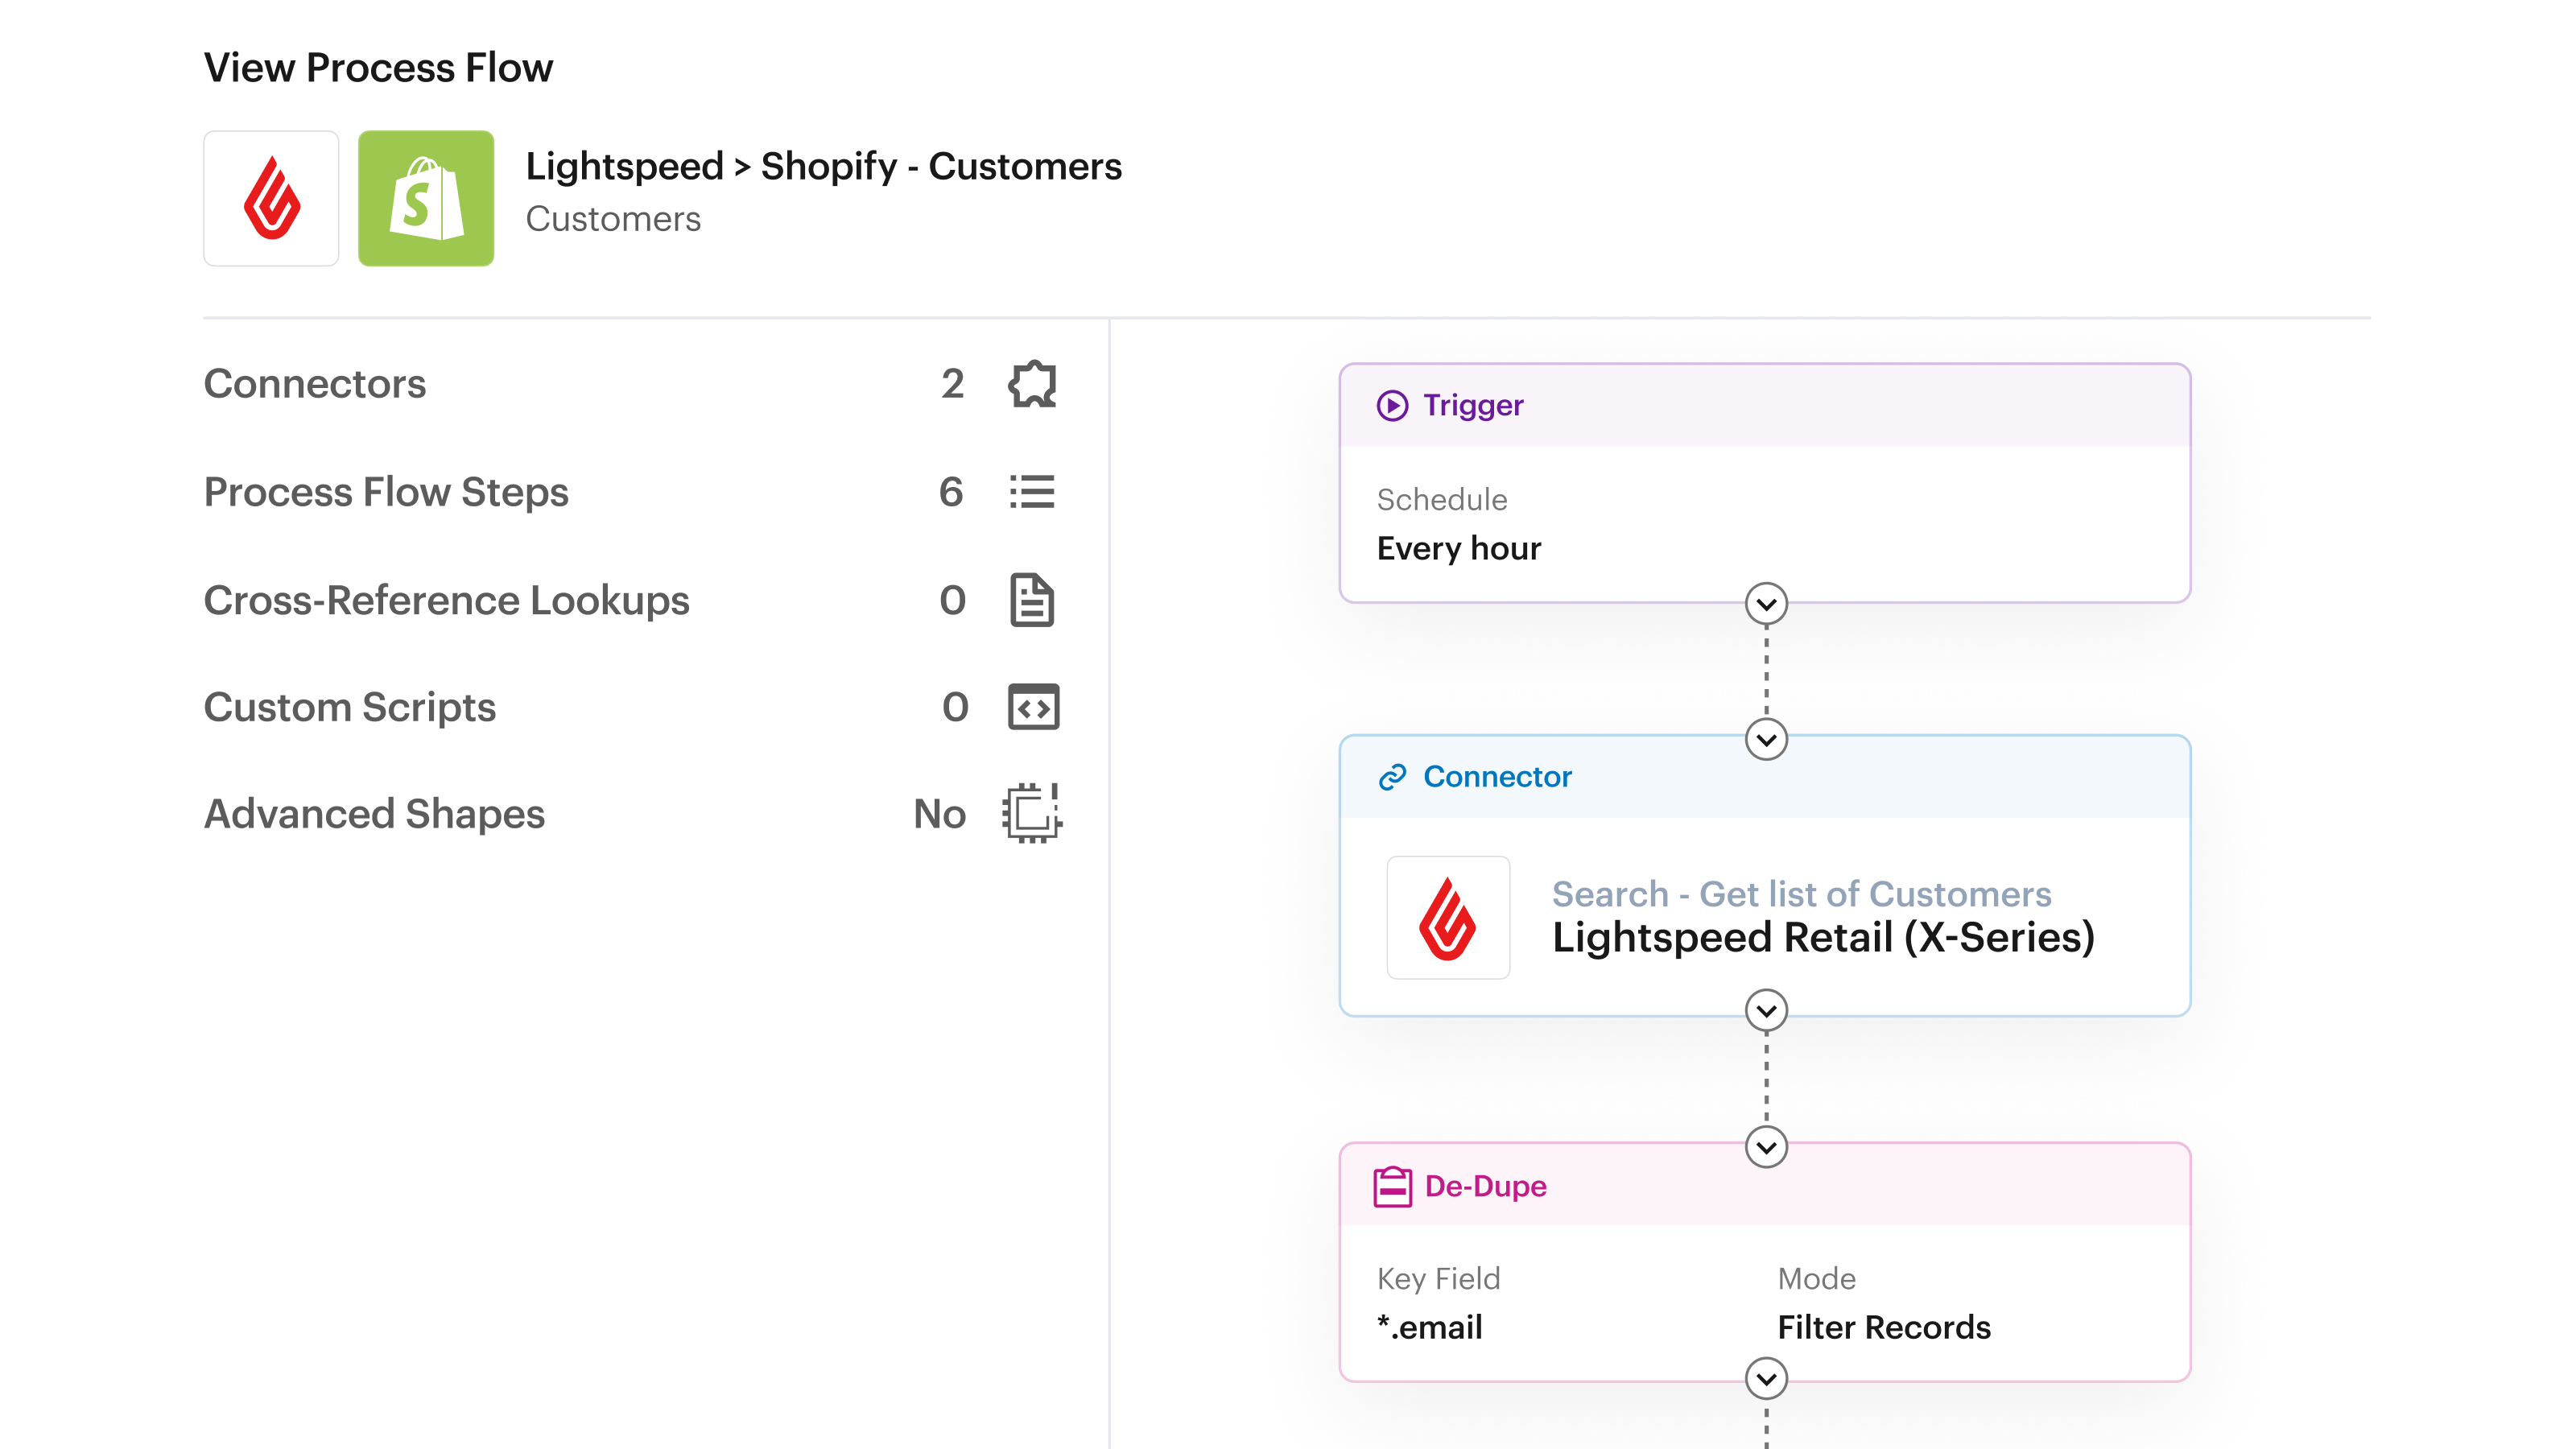Click the Connector link chain icon
Screen dimensions: 2576x1449
tap(1392, 777)
